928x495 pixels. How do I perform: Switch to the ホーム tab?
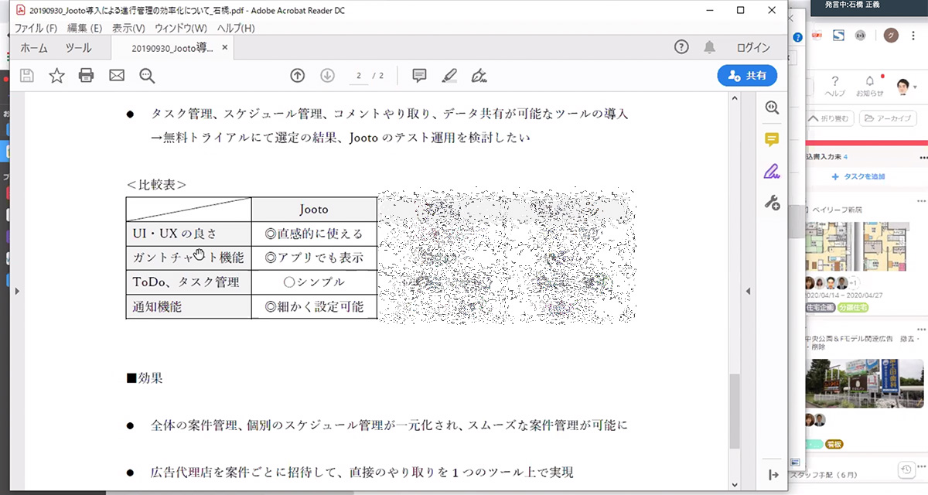[34, 48]
